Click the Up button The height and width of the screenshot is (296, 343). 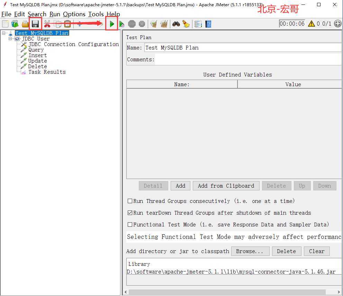click(302, 186)
